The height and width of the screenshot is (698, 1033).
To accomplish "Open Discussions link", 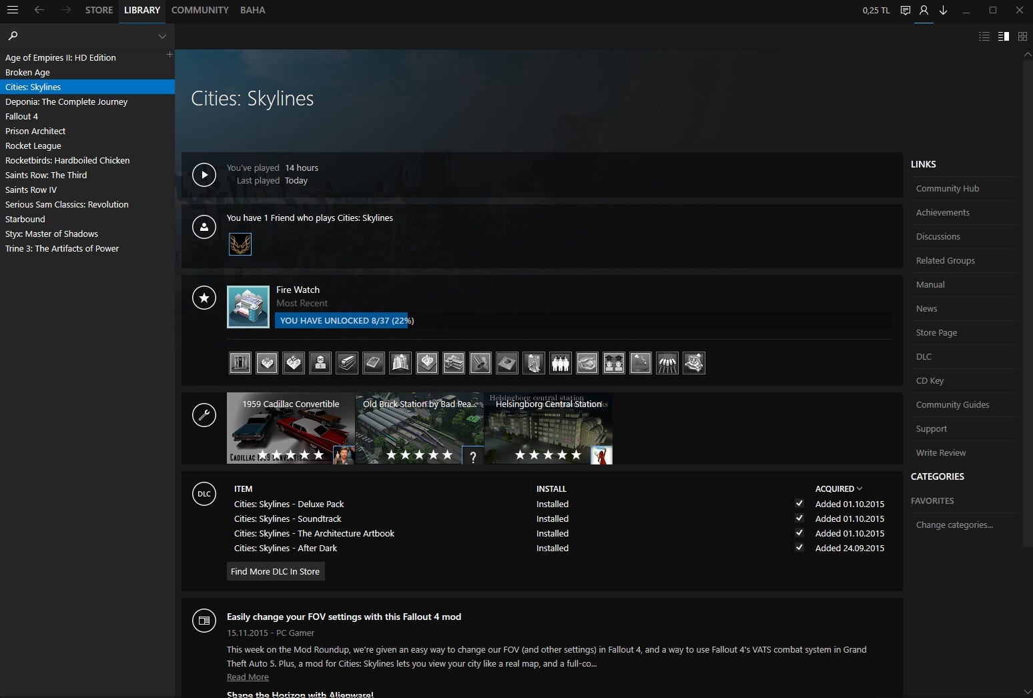I will click(x=938, y=236).
